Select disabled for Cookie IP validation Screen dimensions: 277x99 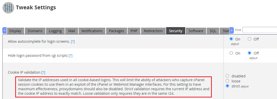pyautogui.click(x=228, y=76)
